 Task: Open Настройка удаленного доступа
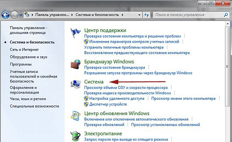[117, 99]
